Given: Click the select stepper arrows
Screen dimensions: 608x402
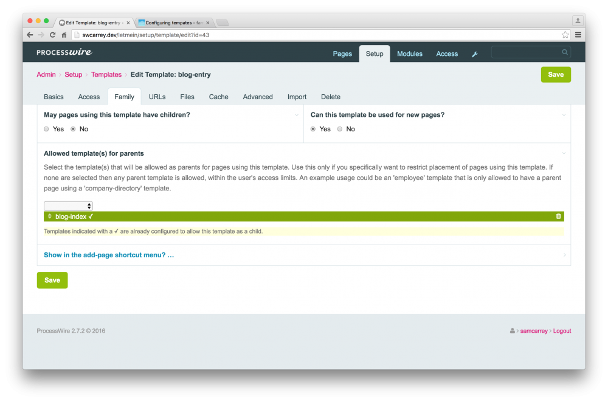Looking at the screenshot, I should point(89,206).
